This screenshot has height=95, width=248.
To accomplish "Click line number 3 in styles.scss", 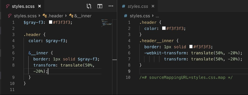I will [x=13, y=35].
